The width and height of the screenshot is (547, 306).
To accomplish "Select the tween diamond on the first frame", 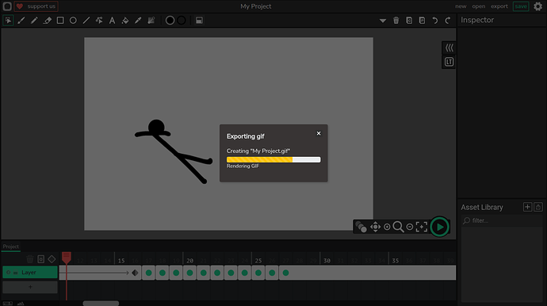I will click(135, 273).
